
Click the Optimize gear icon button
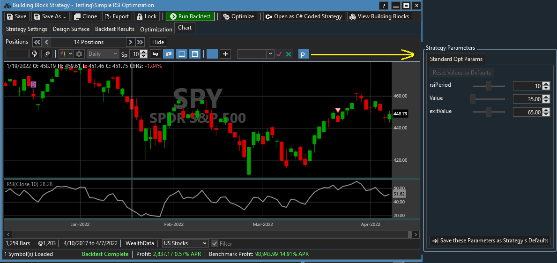tap(238, 16)
